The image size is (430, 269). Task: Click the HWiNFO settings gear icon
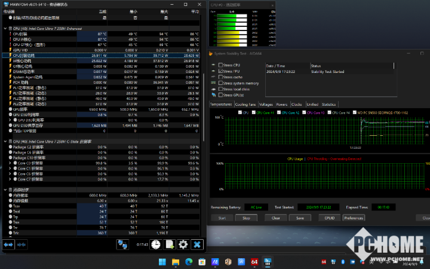[183, 244]
